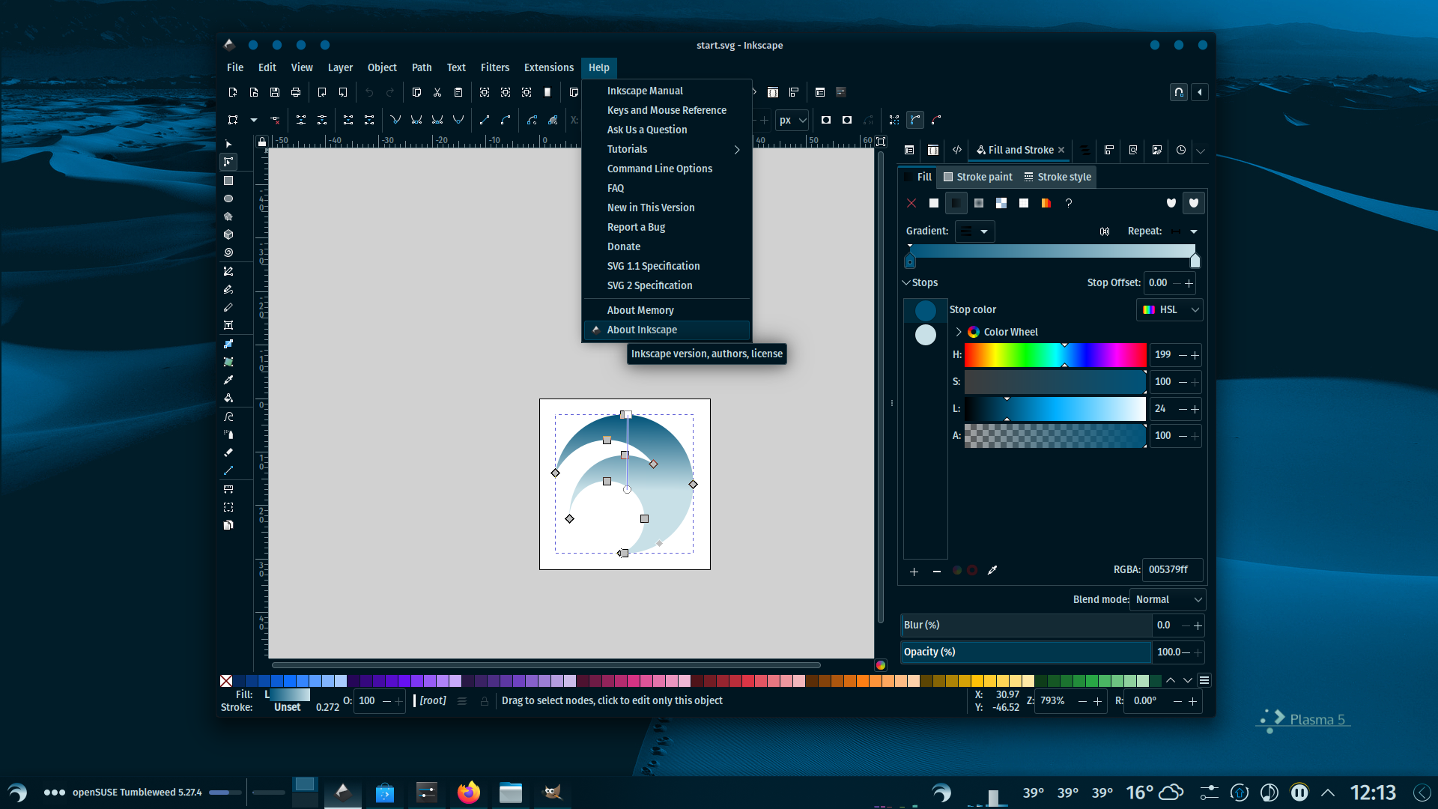Open the File menu
The width and height of the screenshot is (1438, 809).
pyautogui.click(x=234, y=67)
